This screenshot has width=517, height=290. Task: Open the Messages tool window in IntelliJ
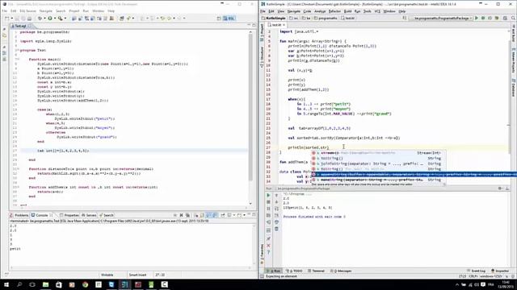[x=341, y=271]
